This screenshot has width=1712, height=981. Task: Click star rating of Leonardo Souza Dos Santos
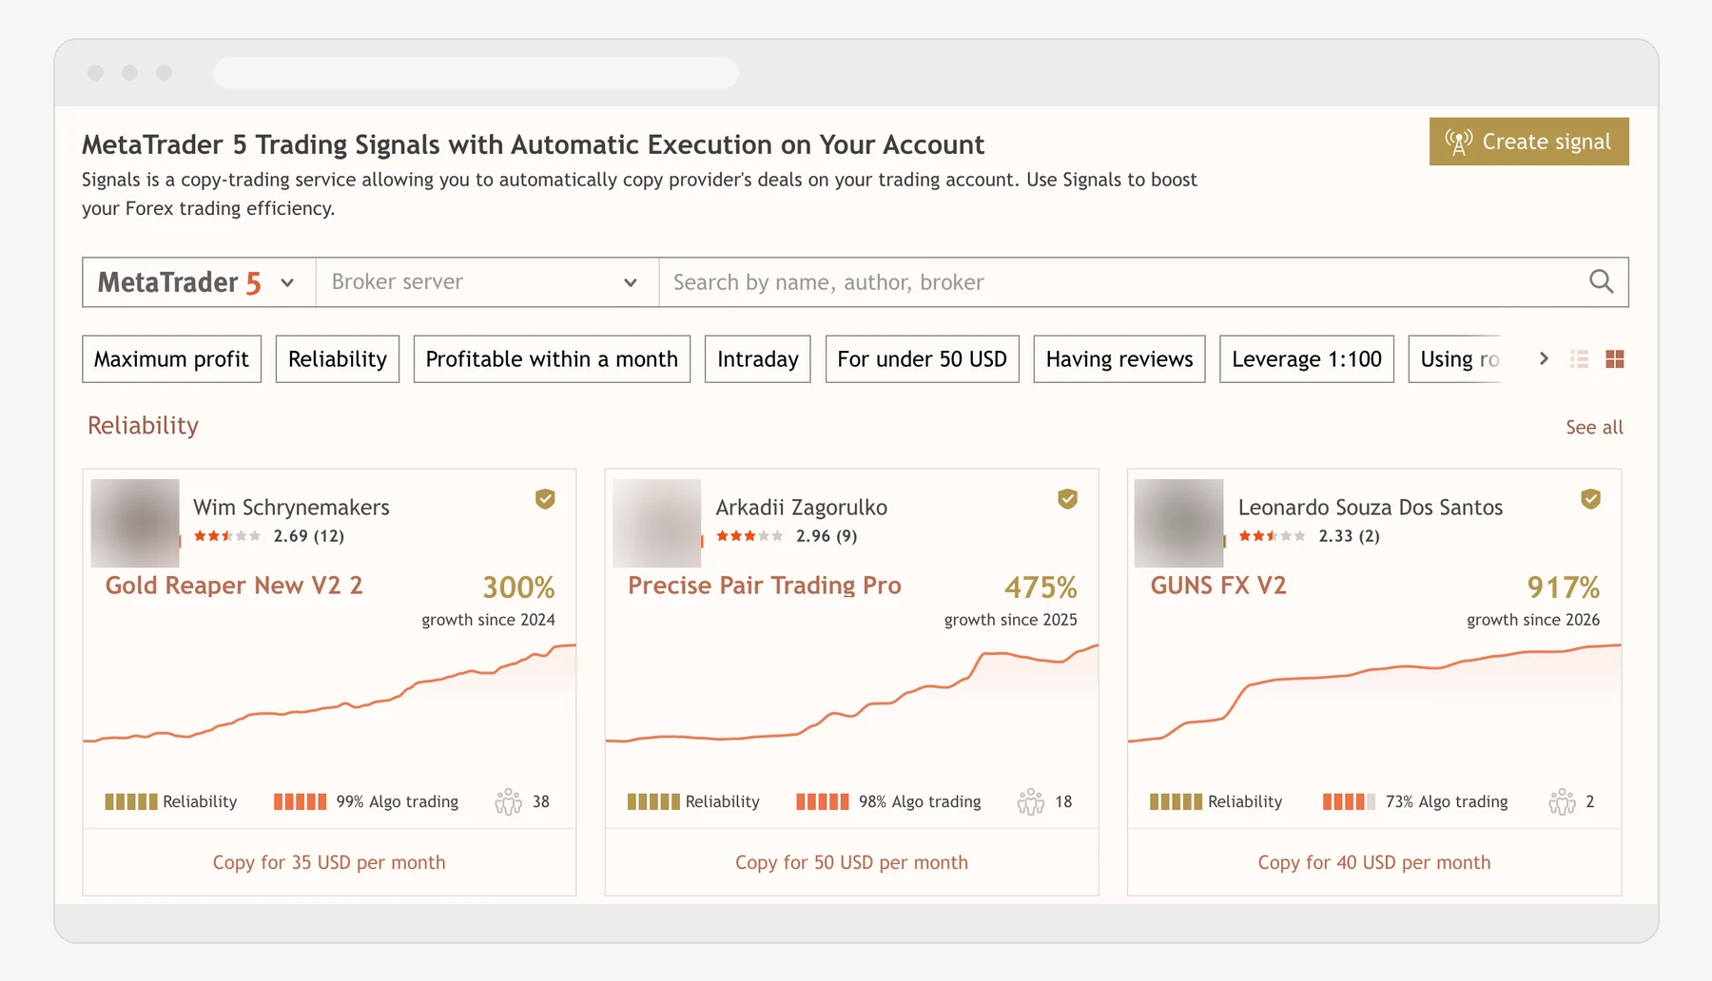[1272, 536]
